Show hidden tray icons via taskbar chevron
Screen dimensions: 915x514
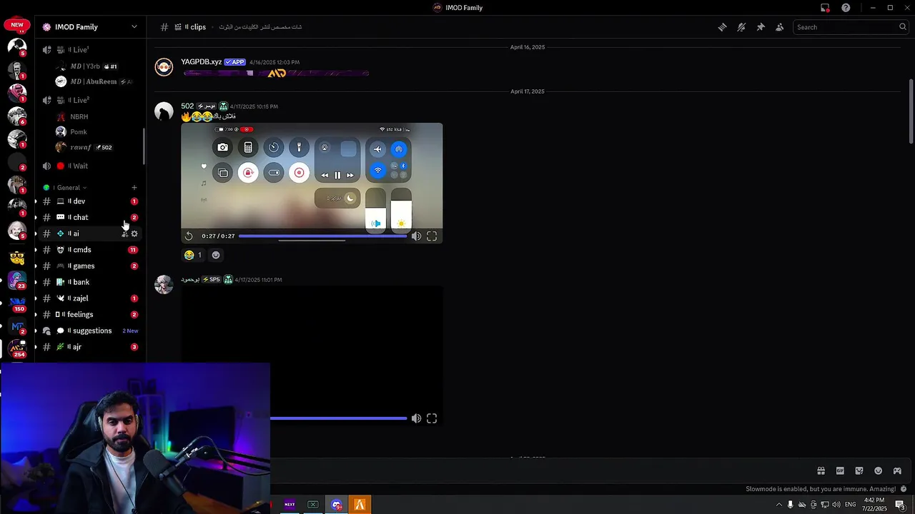(x=779, y=505)
